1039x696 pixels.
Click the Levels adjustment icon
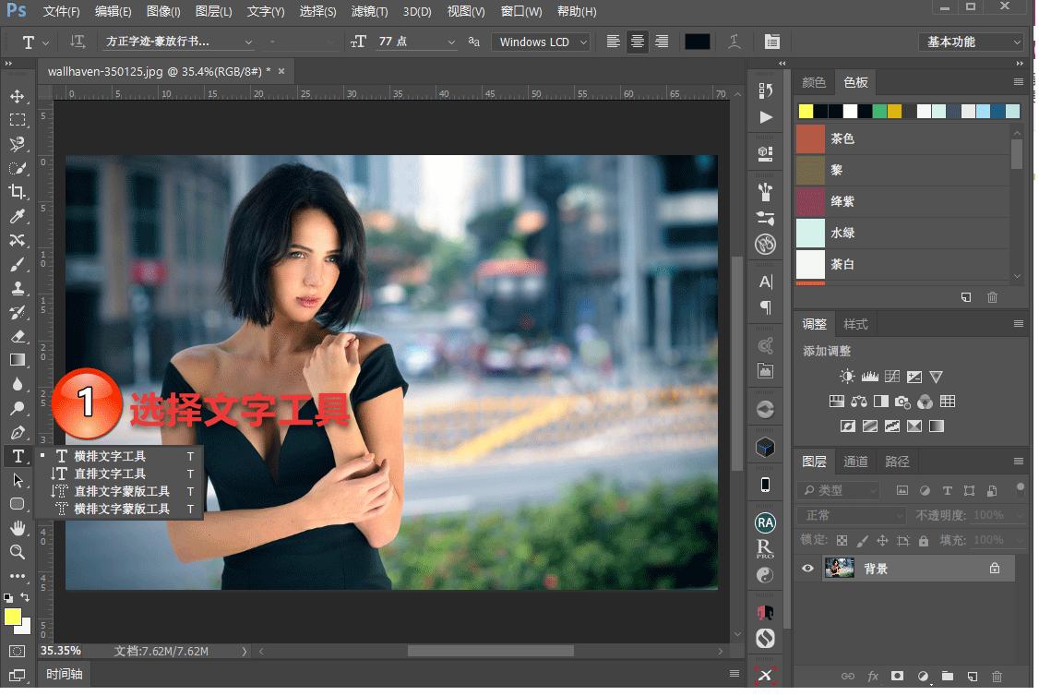(x=868, y=376)
